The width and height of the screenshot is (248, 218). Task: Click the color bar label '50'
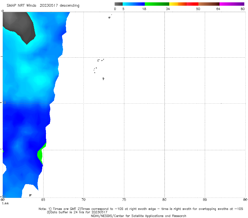pos(198,9)
